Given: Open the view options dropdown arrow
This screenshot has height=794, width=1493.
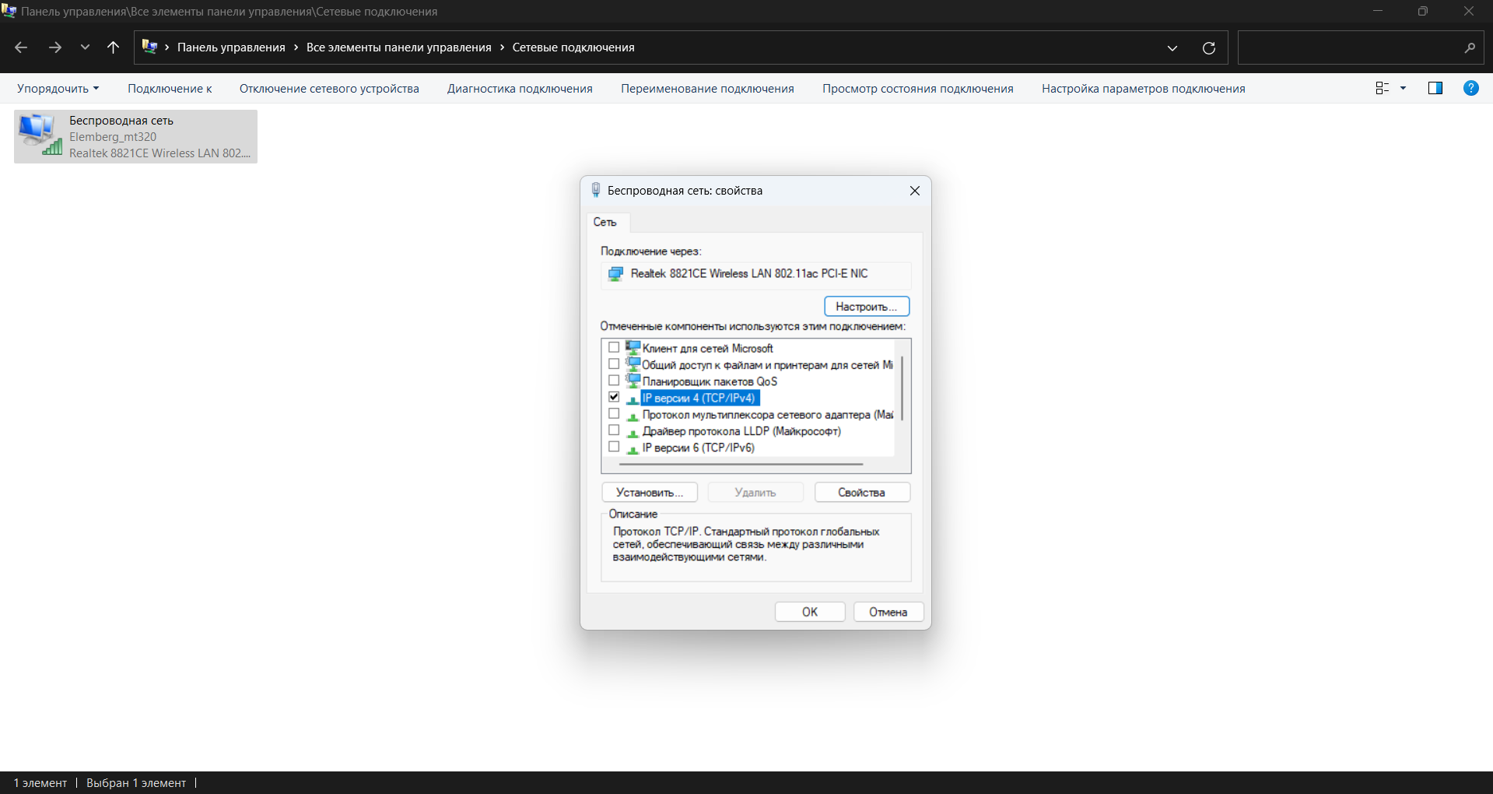Looking at the screenshot, I should (1404, 88).
